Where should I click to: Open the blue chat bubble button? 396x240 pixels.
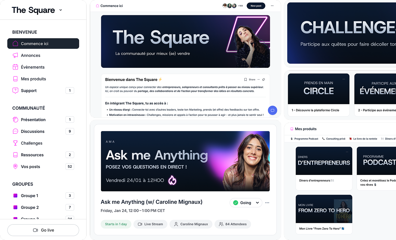point(273,110)
